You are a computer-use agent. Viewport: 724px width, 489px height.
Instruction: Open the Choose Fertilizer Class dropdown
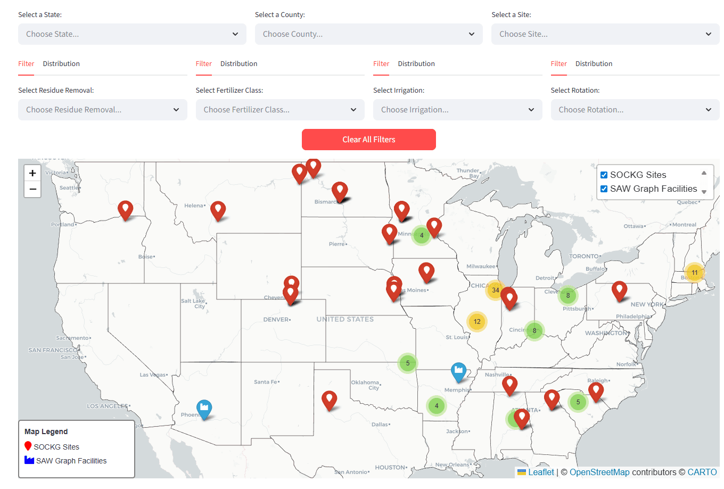(x=280, y=110)
